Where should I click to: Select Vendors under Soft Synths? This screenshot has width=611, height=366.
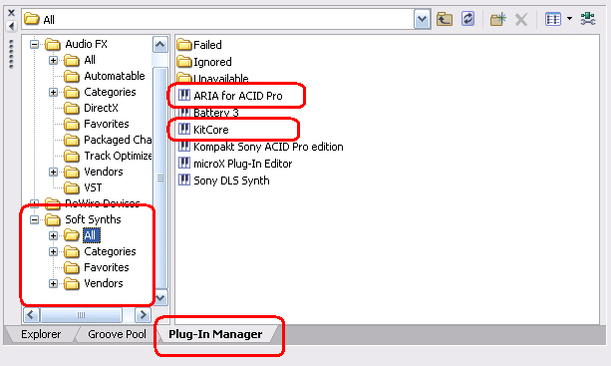pyautogui.click(x=103, y=283)
